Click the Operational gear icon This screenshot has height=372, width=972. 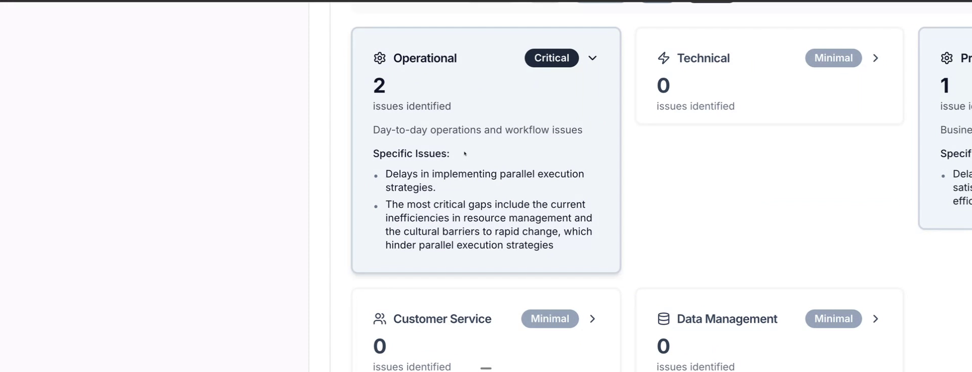coord(380,58)
